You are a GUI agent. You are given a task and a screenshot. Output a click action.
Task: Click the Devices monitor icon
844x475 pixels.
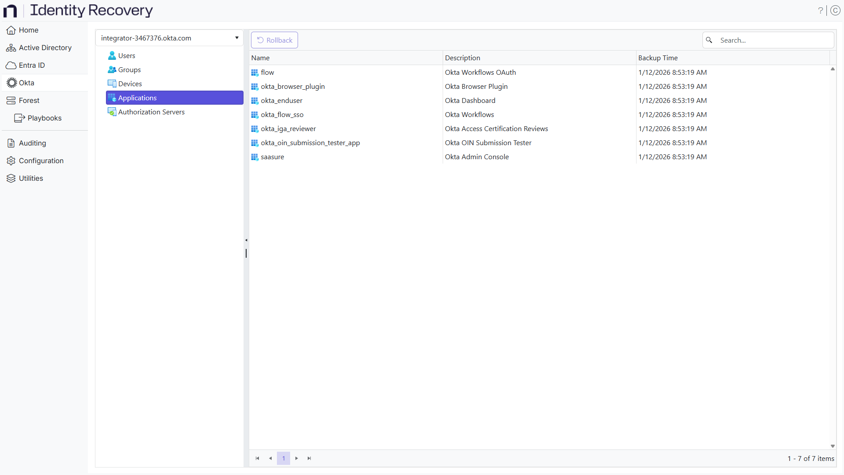[112, 84]
